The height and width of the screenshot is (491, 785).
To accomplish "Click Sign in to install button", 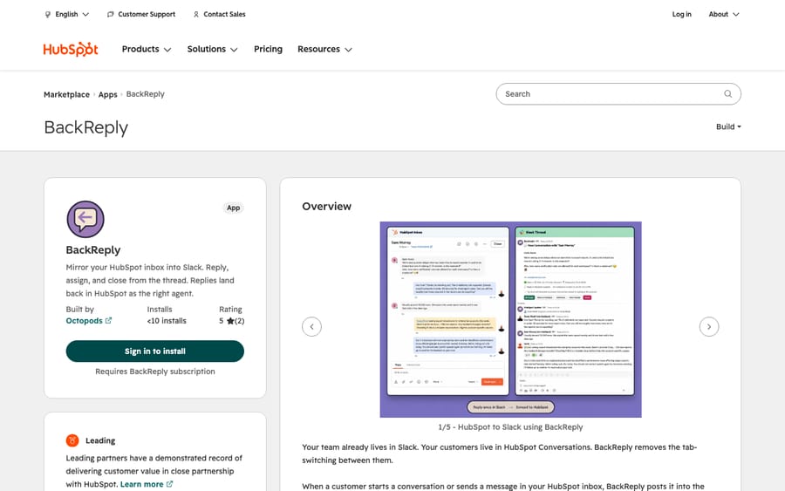I will click(155, 351).
